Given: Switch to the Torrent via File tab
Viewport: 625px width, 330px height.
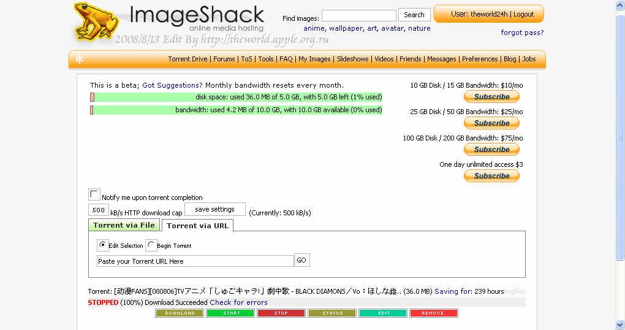Looking at the screenshot, I should (x=124, y=225).
